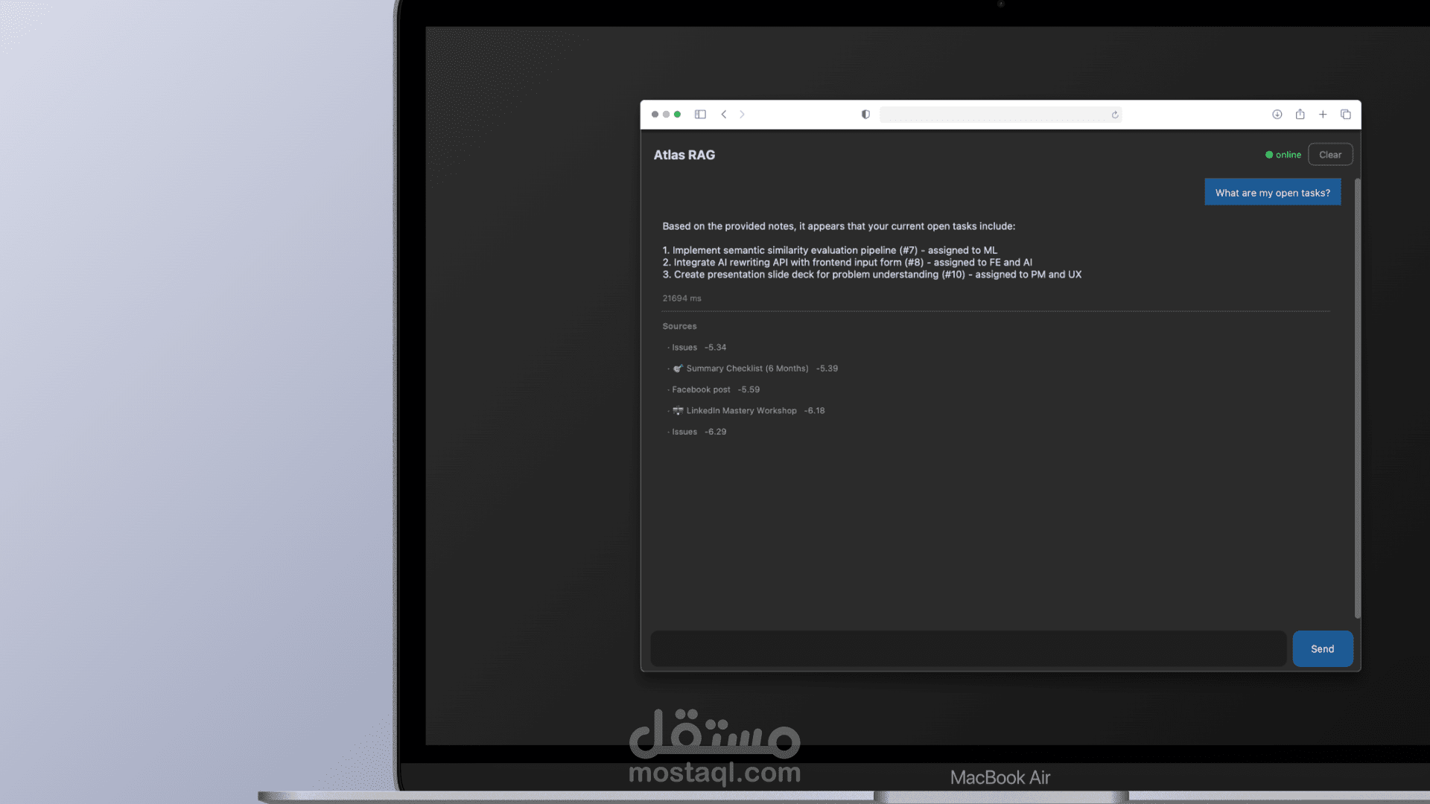1430x804 pixels.
Task: Toggle the Safari sidebar icon
Action: (700, 114)
